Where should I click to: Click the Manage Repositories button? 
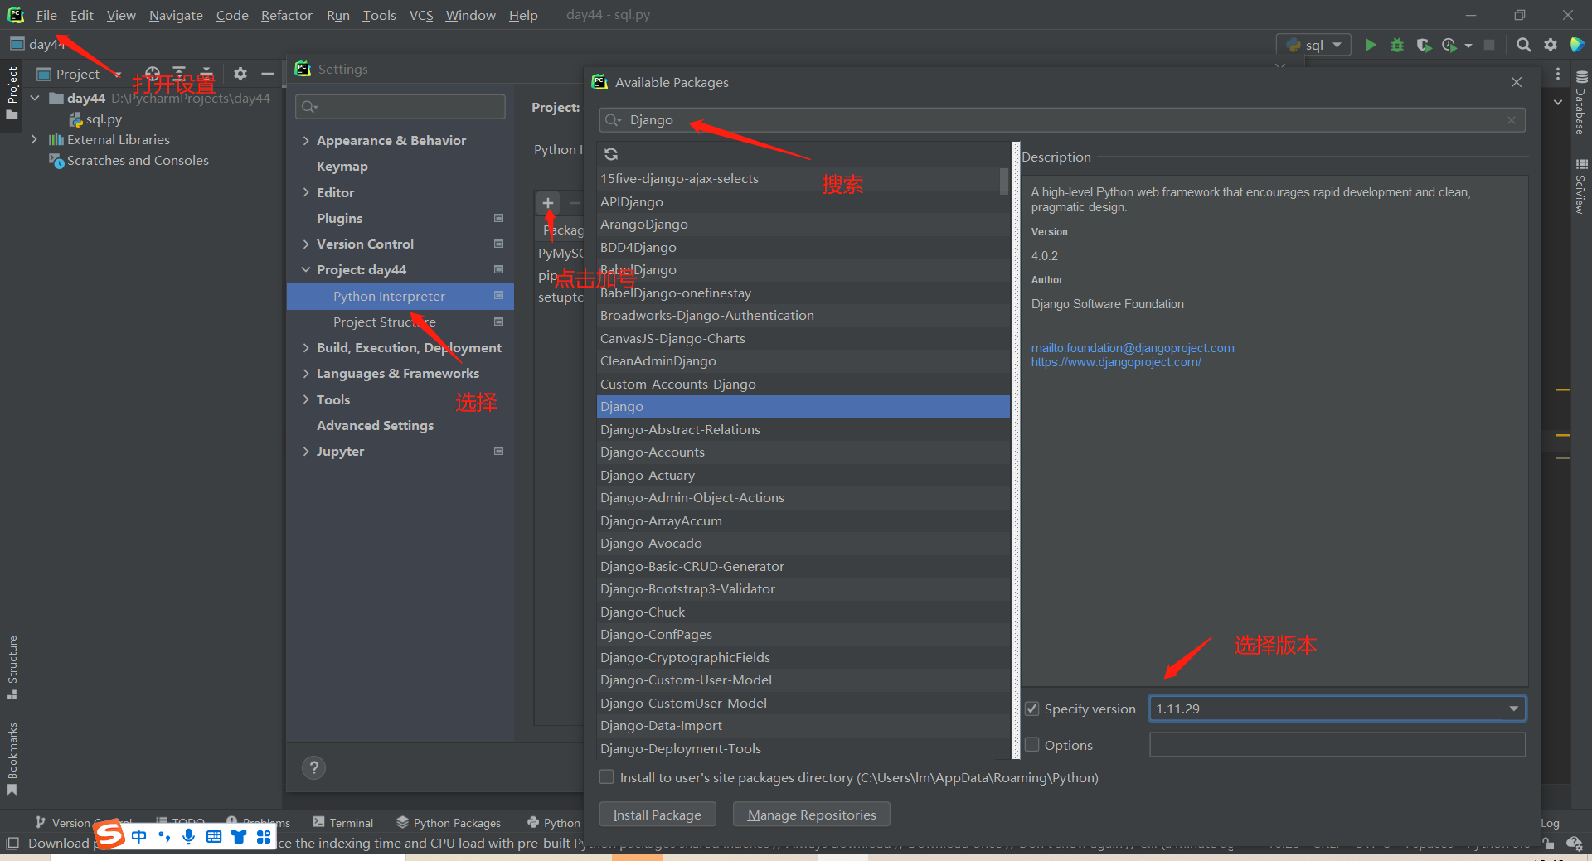point(812,815)
